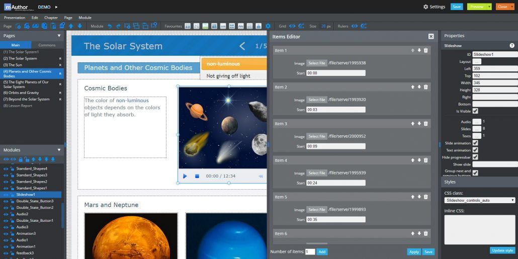
Task: Click Update style button
Action: click(502, 250)
